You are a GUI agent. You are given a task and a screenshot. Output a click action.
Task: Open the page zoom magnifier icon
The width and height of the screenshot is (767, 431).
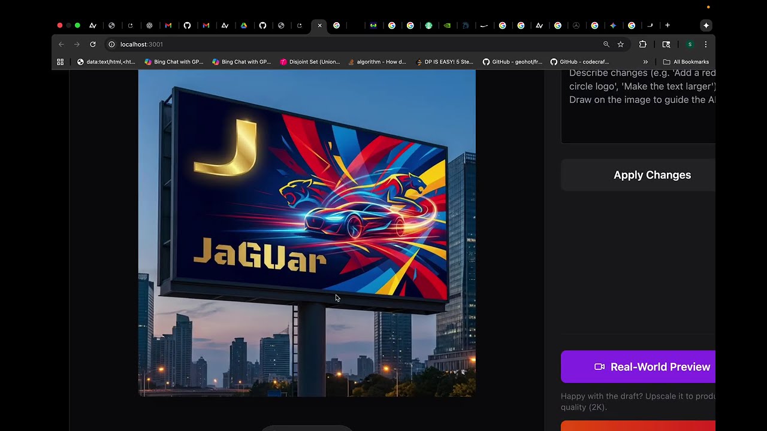[x=606, y=44]
